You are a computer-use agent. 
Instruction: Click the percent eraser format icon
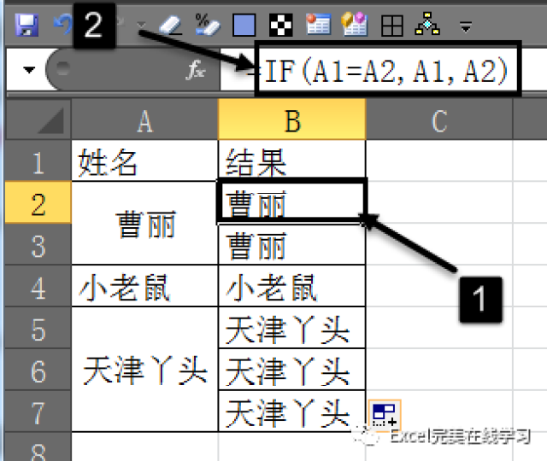tap(208, 25)
